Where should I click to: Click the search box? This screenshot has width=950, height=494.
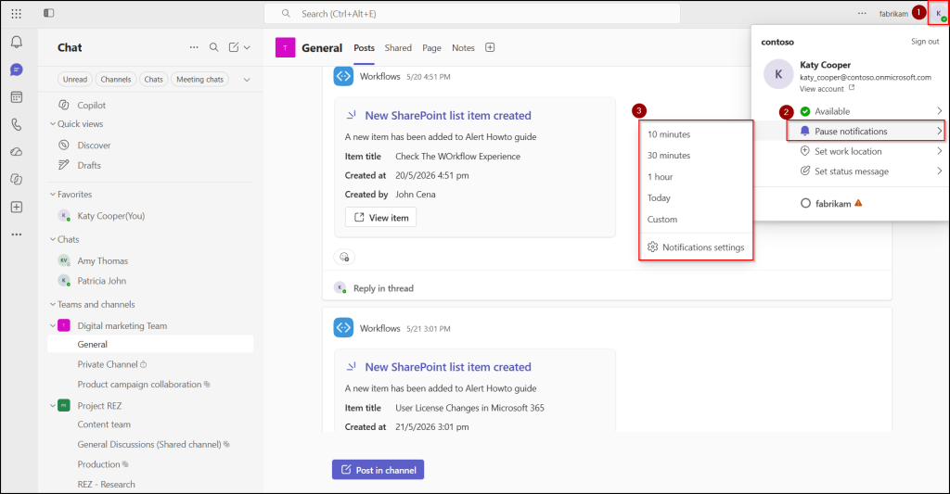[472, 13]
